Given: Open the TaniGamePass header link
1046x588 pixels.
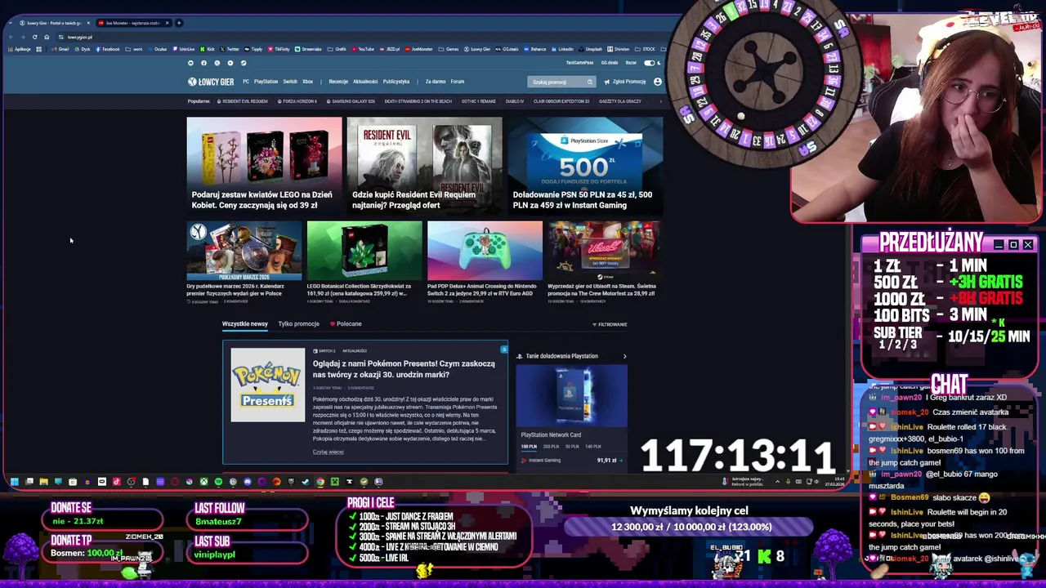Looking at the screenshot, I should pyautogui.click(x=579, y=63).
